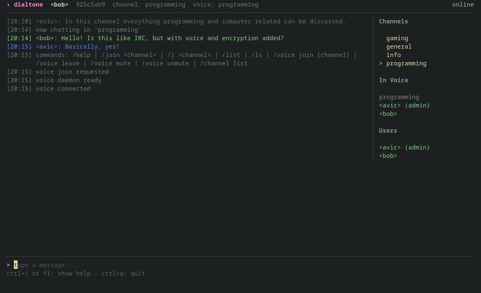The width and height of the screenshot is (481, 293).
Task: Click the bob username in header
Action: click(59, 5)
